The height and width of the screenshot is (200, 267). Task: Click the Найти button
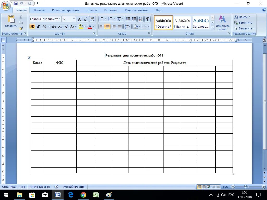click(242, 17)
